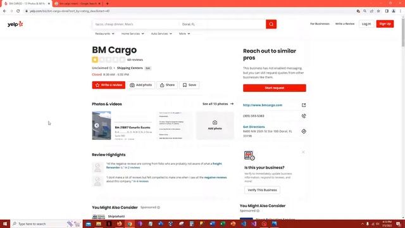Open the bmcargo.com website link
This screenshot has height=228, width=405.
point(263,105)
